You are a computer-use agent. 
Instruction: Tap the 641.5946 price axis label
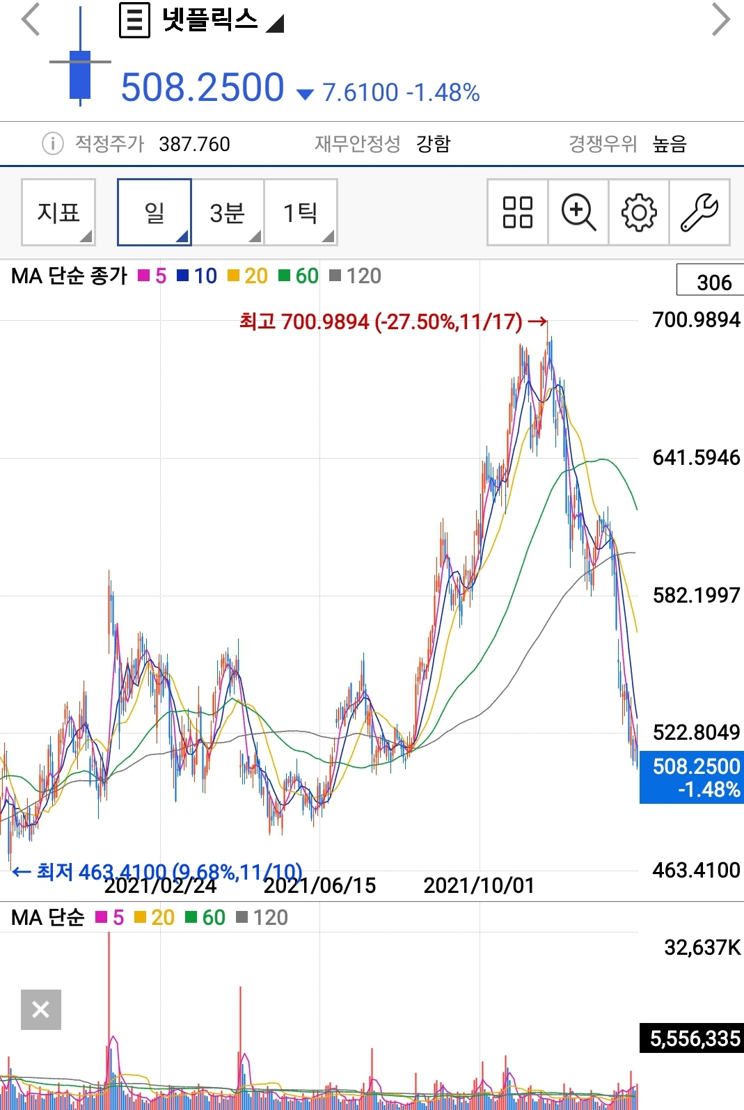point(696,457)
